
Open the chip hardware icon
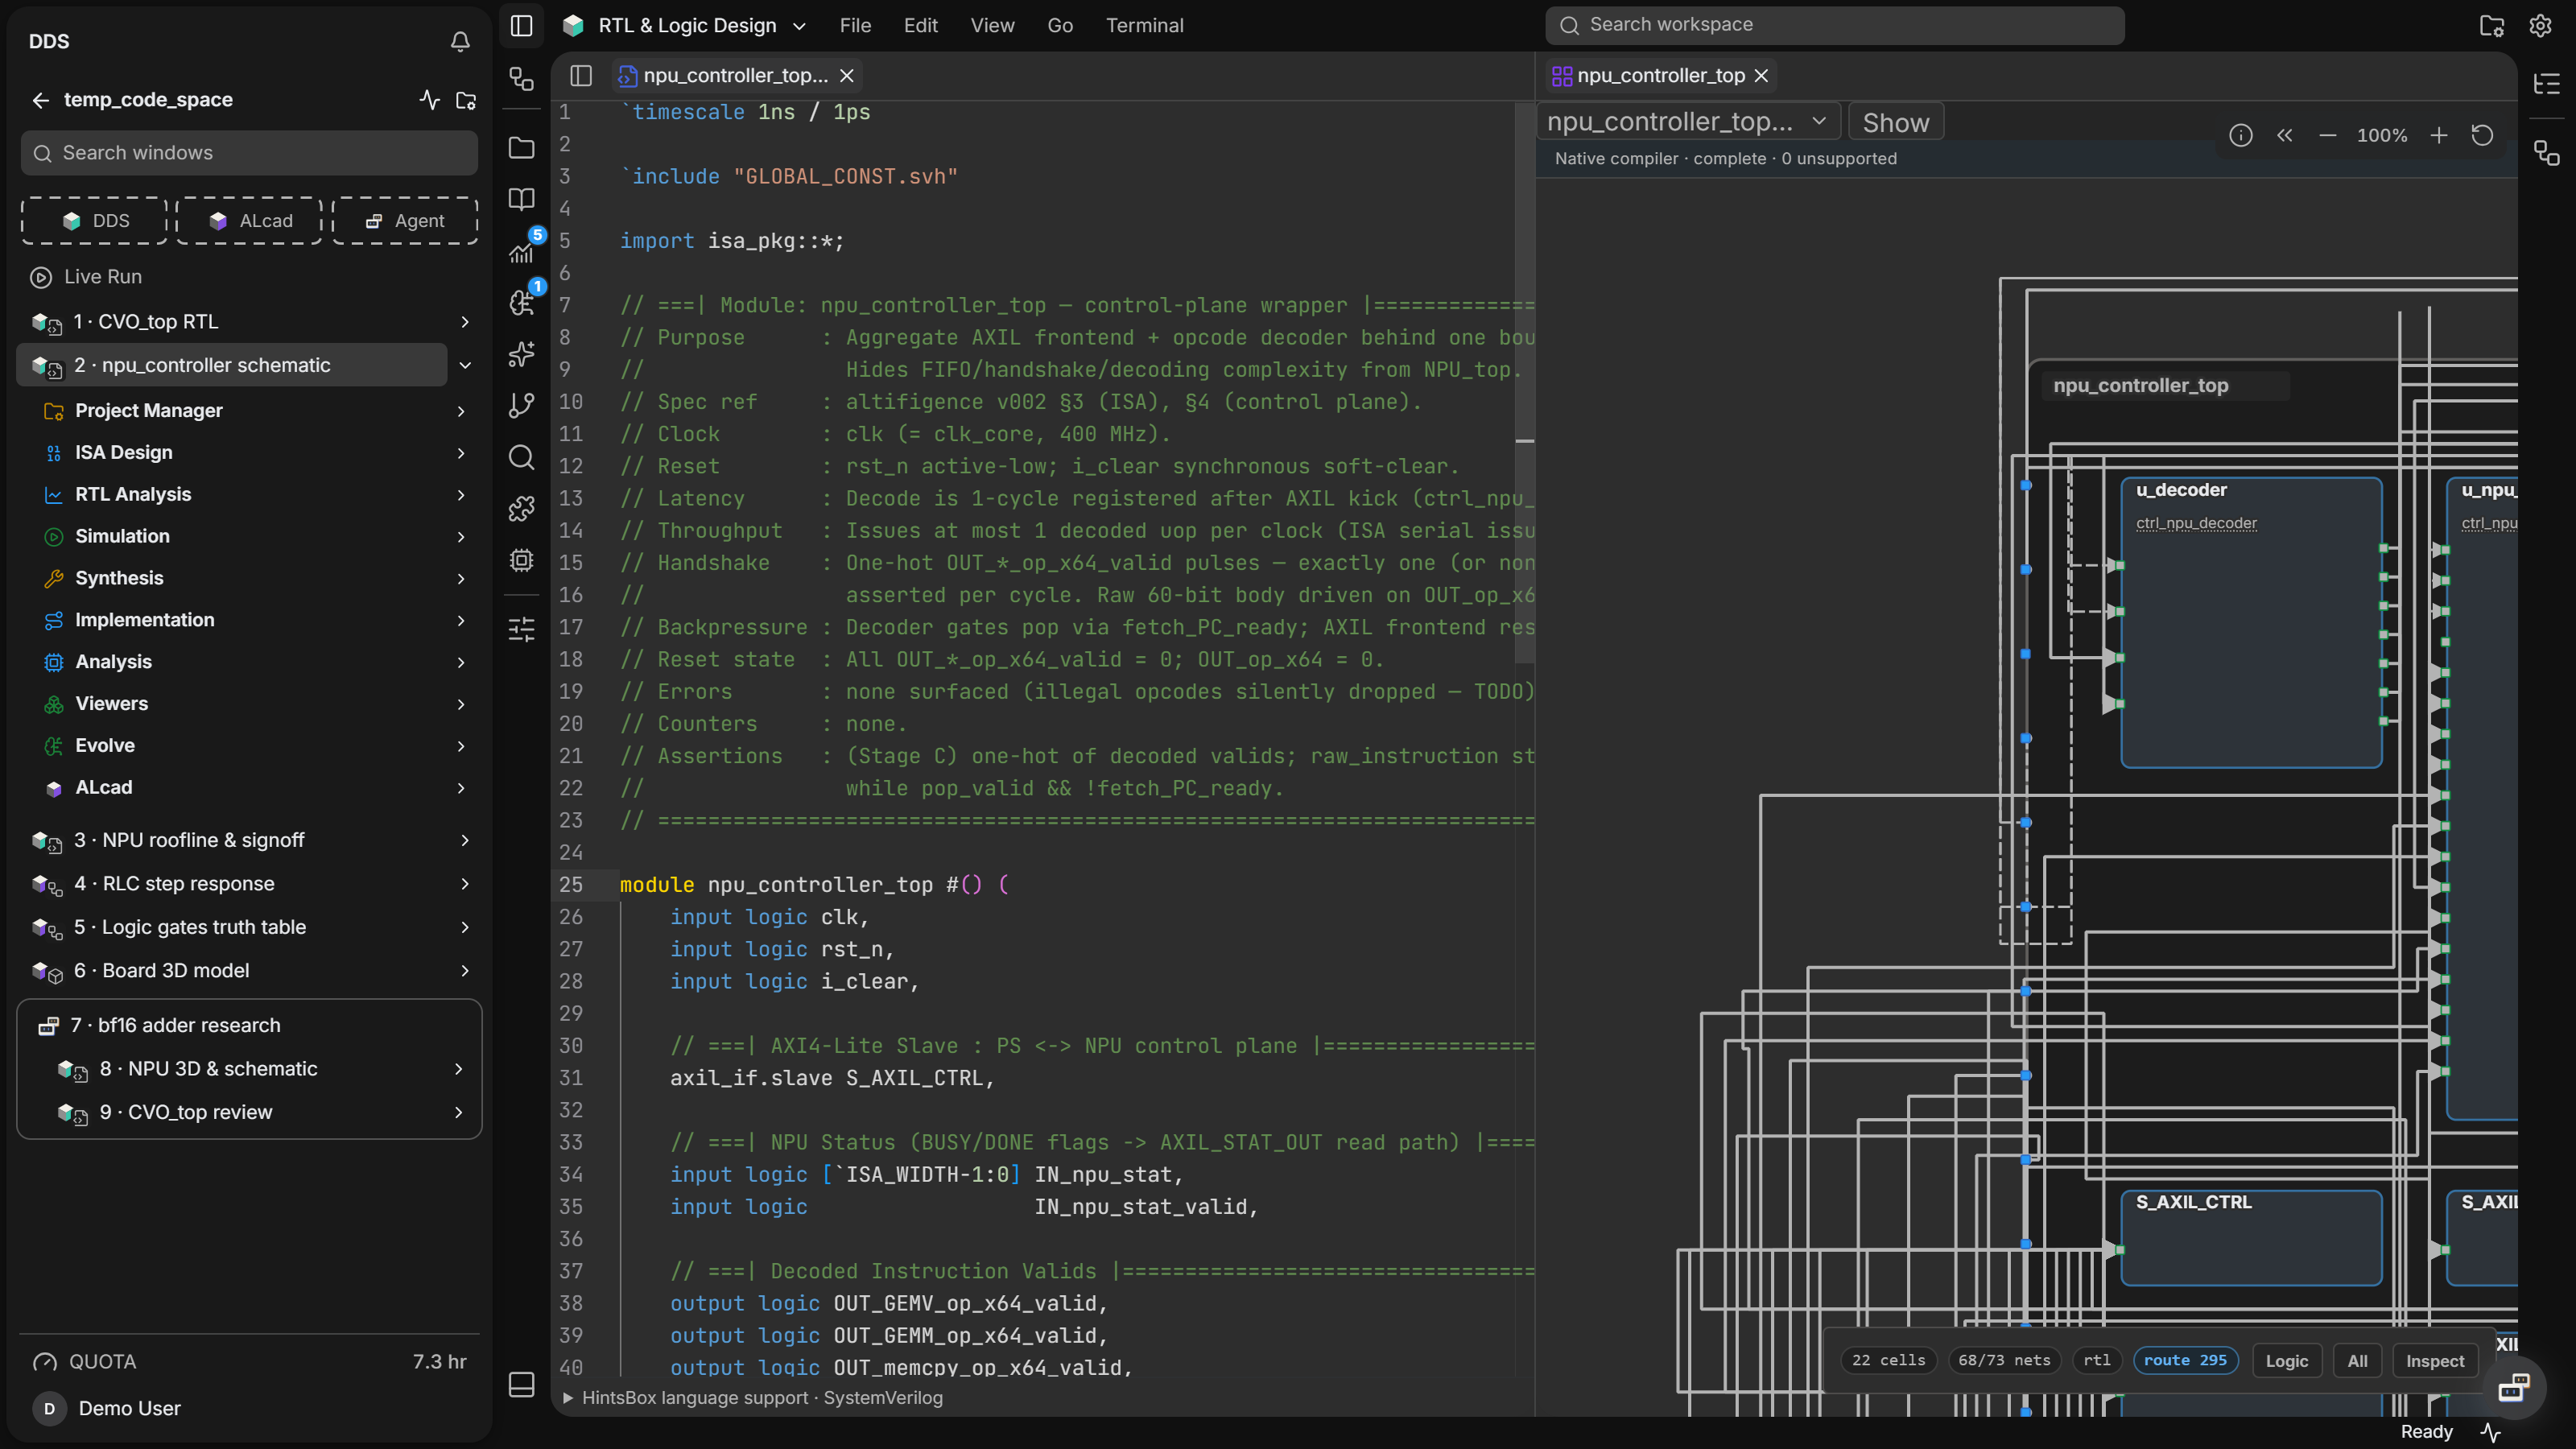(521, 560)
